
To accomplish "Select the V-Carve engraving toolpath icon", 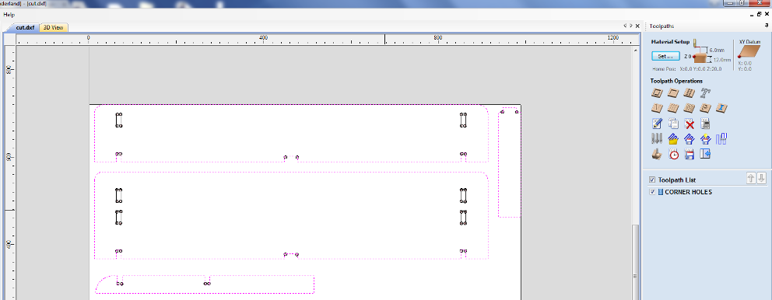I will point(656,108).
